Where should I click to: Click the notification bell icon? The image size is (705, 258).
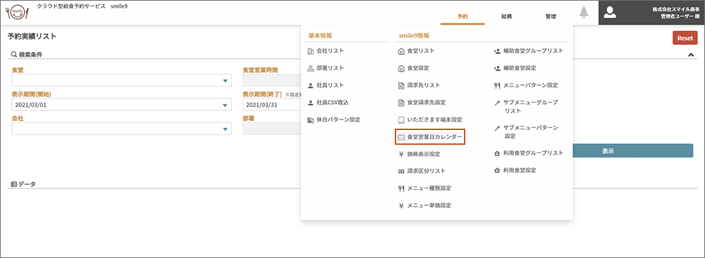[584, 13]
